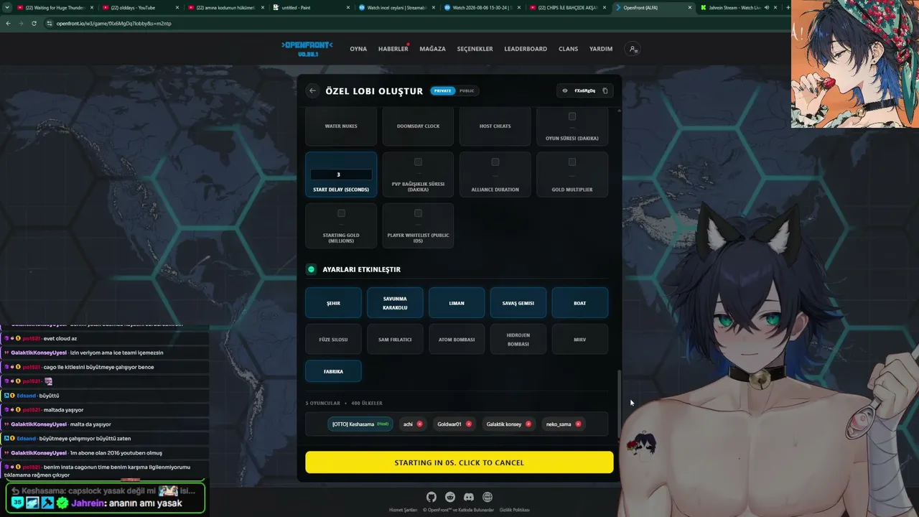Open the YARDIM help menu

click(601, 49)
